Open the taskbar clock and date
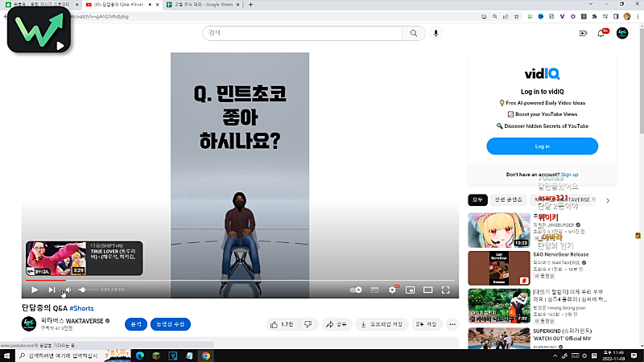The image size is (644, 362). (613, 356)
